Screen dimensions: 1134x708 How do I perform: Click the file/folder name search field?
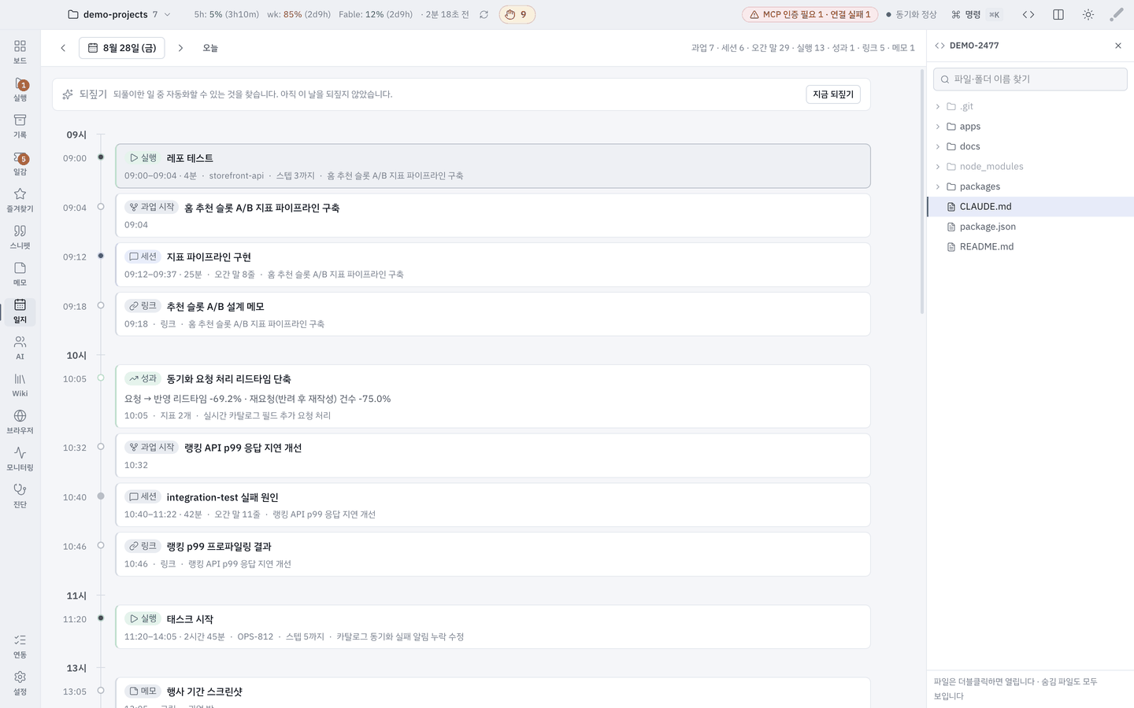click(x=1030, y=79)
